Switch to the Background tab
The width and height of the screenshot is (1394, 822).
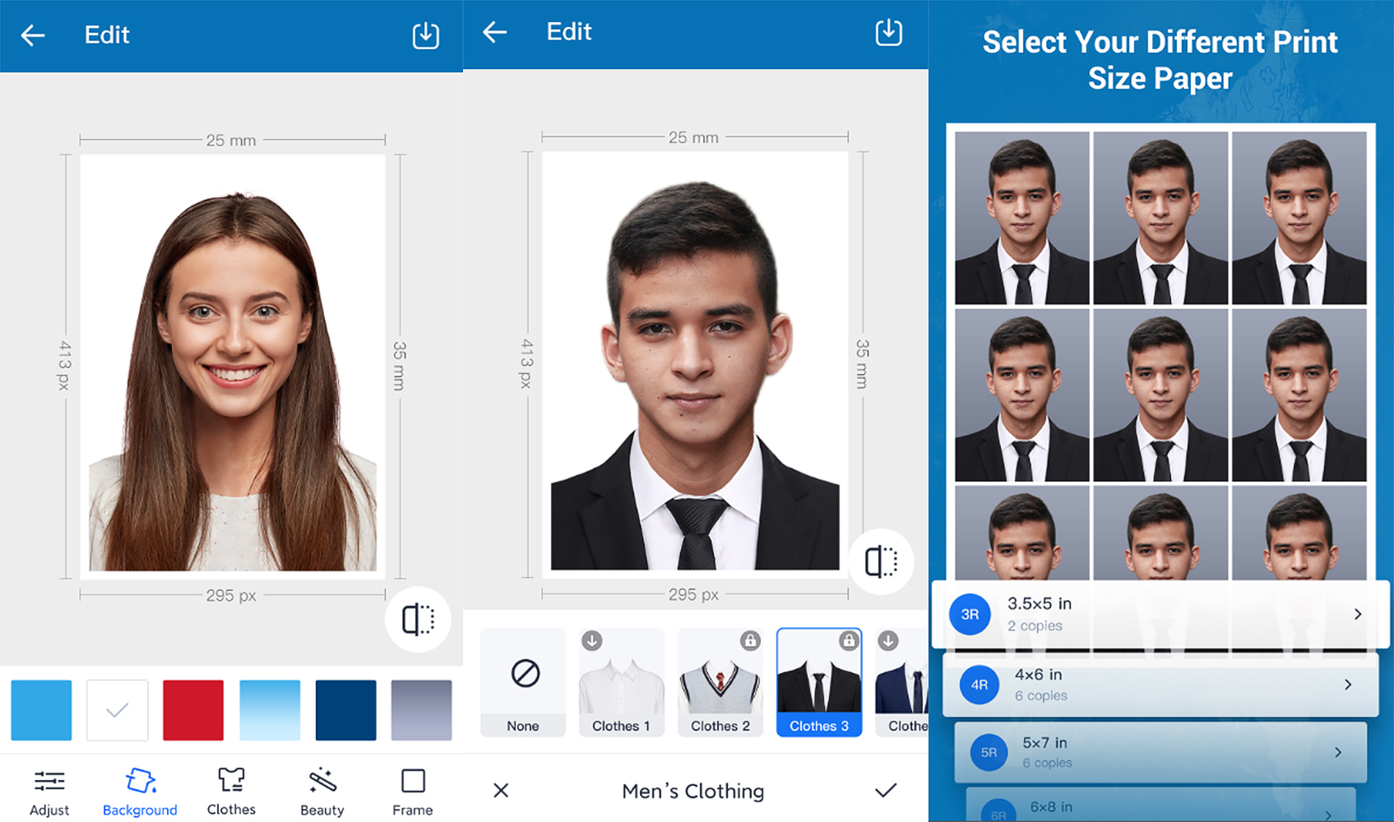click(140, 792)
